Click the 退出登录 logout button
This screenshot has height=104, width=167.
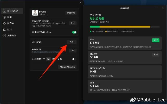click(x=71, y=13)
